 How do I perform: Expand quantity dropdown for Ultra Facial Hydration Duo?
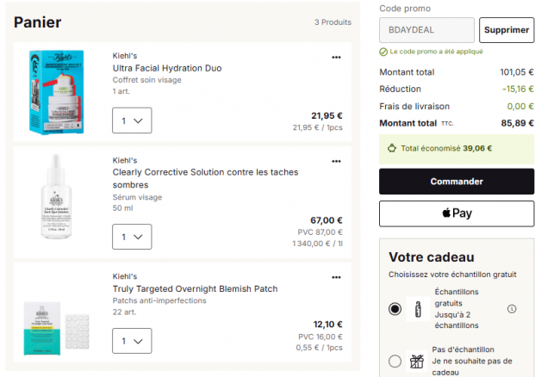(x=132, y=121)
